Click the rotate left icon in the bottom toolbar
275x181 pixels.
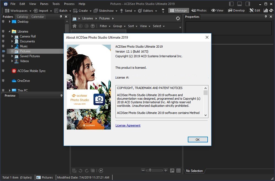(x=80, y=171)
